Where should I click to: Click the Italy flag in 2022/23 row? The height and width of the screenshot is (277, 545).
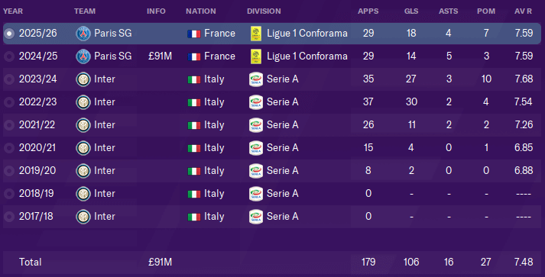coord(194,102)
